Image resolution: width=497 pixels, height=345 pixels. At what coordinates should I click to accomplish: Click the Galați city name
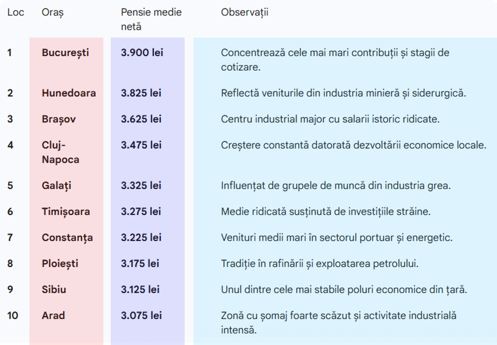coord(56,185)
